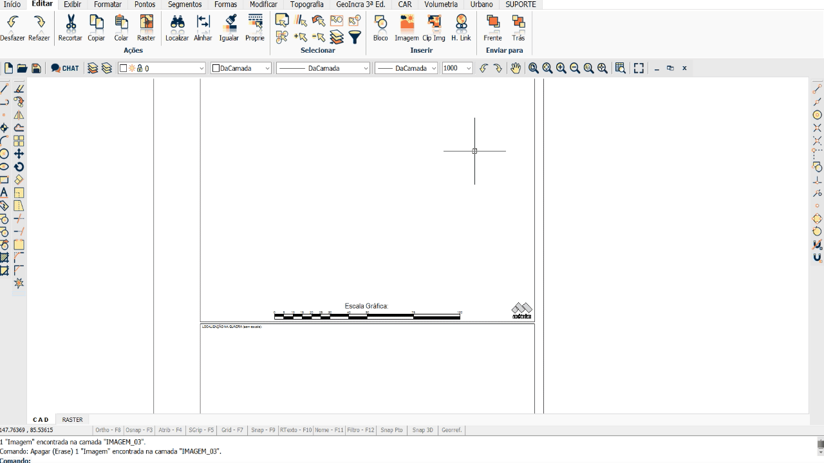Screen dimensions: 824x463
Task: Expand the DaCamada color dropdown
Action: 241,68
